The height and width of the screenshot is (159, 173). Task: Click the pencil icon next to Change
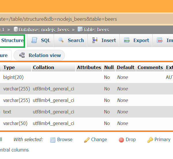pyautogui.click(x=87, y=140)
